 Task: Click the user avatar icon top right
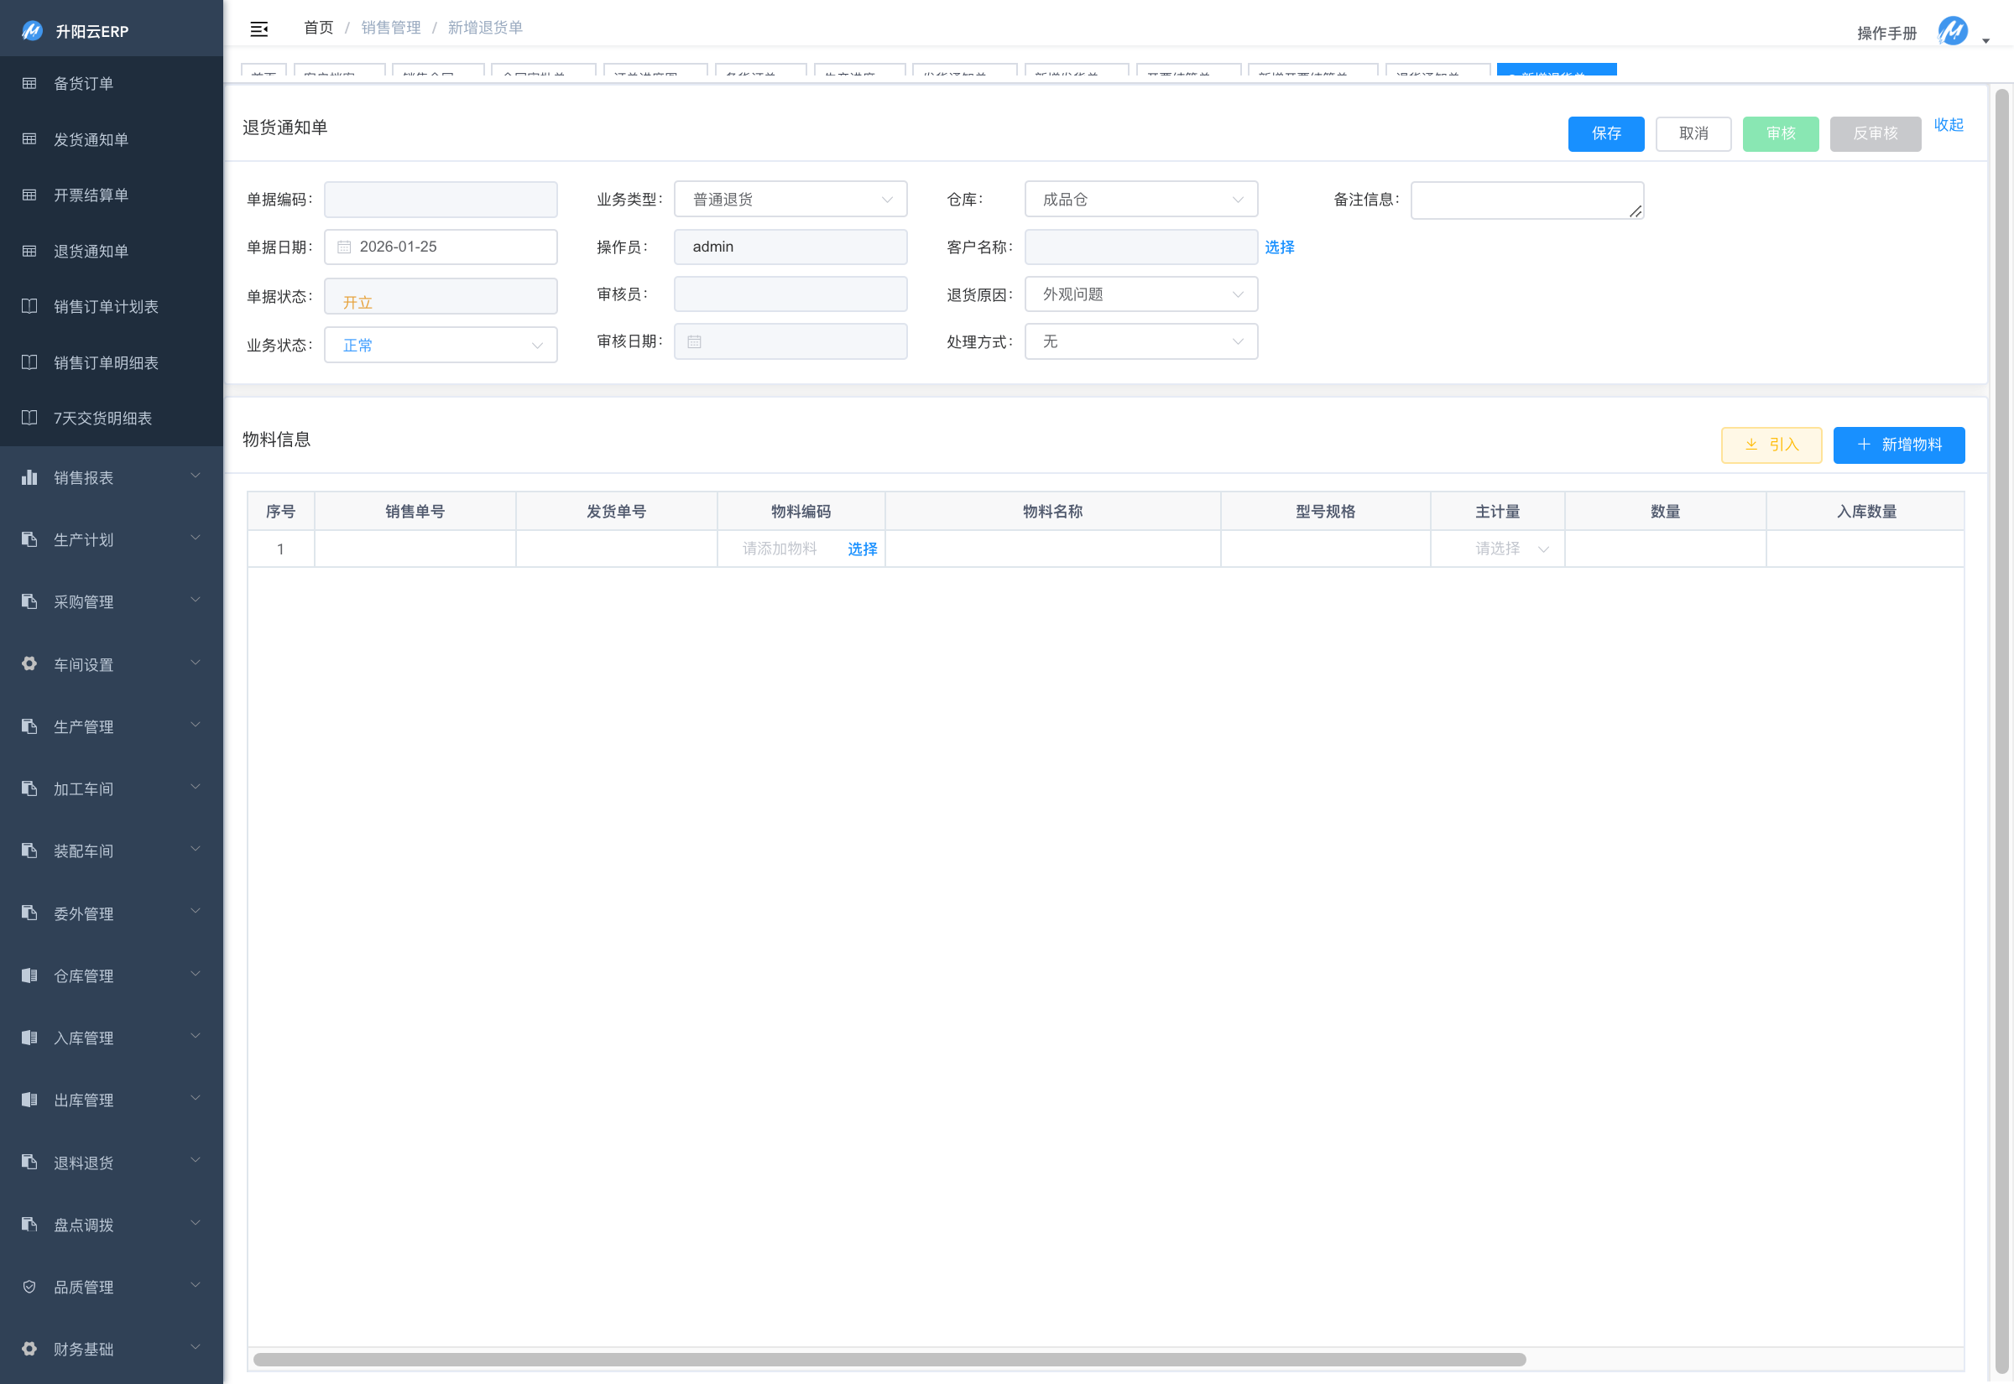click(1952, 31)
